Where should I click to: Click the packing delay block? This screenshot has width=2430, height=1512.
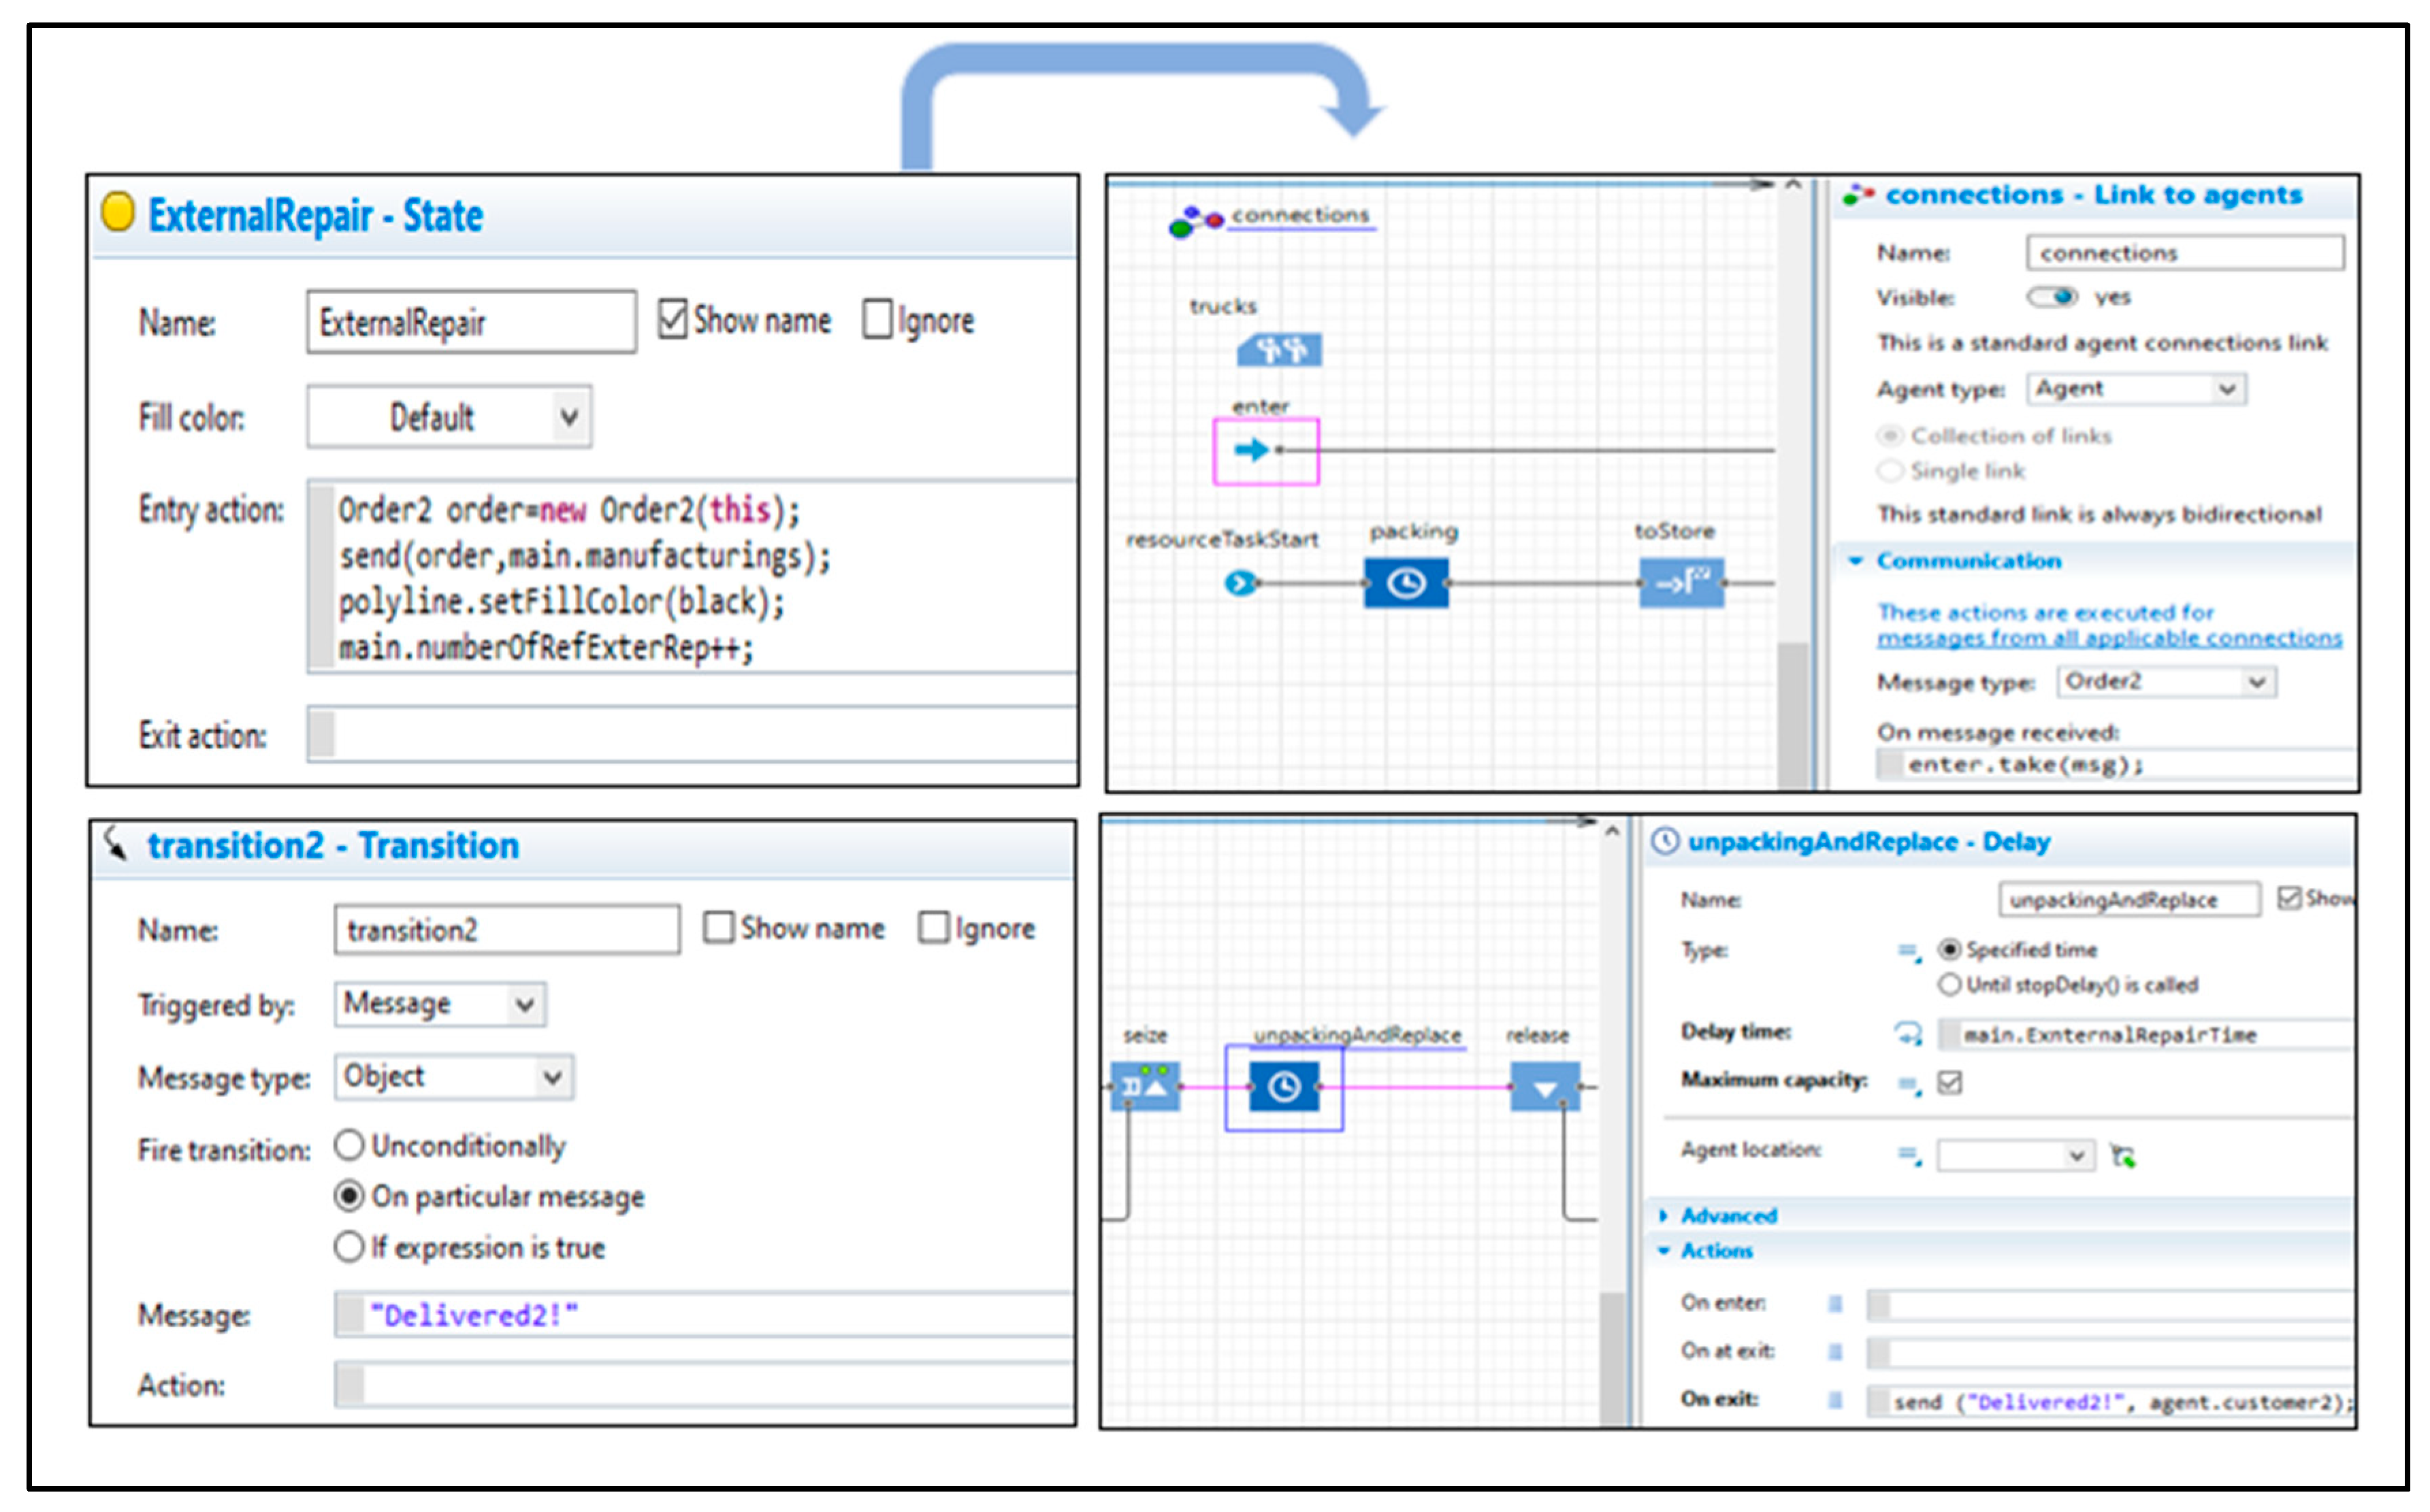(1406, 583)
